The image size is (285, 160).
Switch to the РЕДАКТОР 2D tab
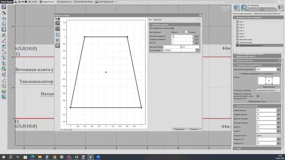(47, 2)
